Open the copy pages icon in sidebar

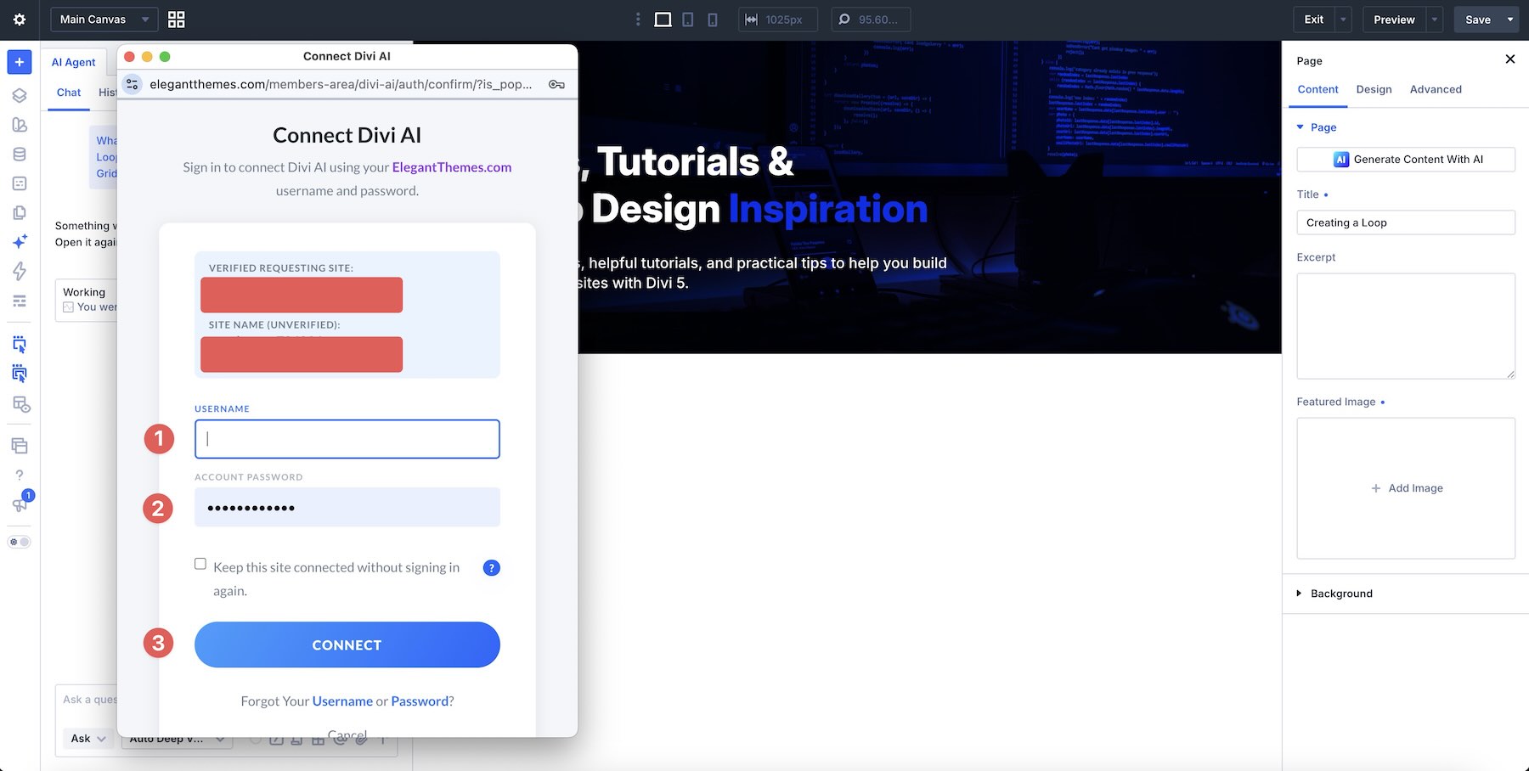20,213
